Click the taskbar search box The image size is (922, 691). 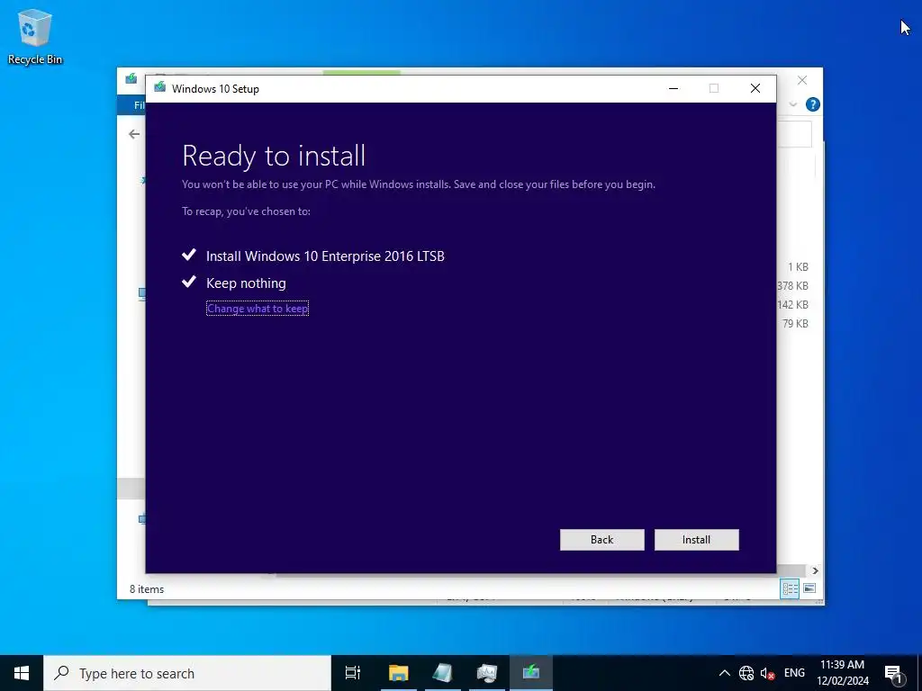tap(187, 673)
